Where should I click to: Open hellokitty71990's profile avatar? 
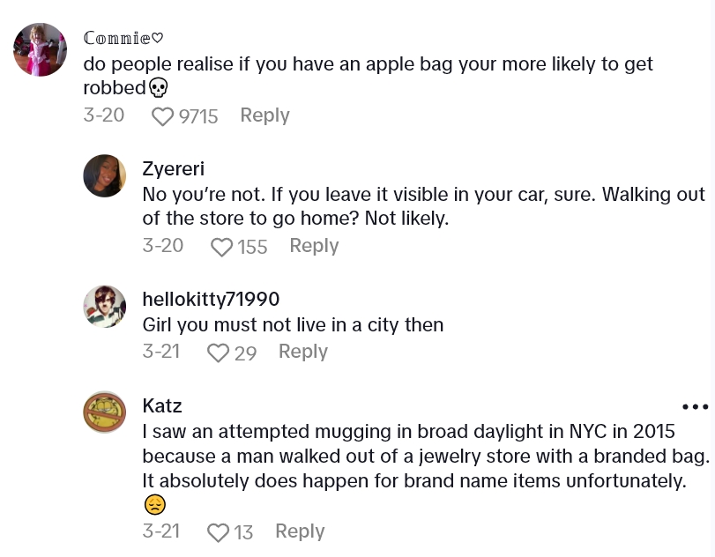(105, 306)
